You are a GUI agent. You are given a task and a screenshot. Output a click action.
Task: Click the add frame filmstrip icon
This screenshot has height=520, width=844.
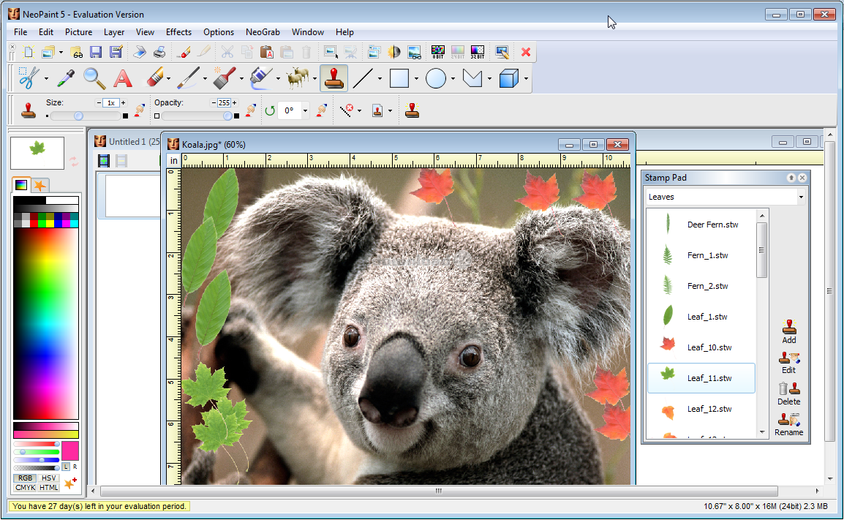pos(104,160)
